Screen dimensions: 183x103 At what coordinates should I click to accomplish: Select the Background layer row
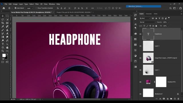point(160,94)
